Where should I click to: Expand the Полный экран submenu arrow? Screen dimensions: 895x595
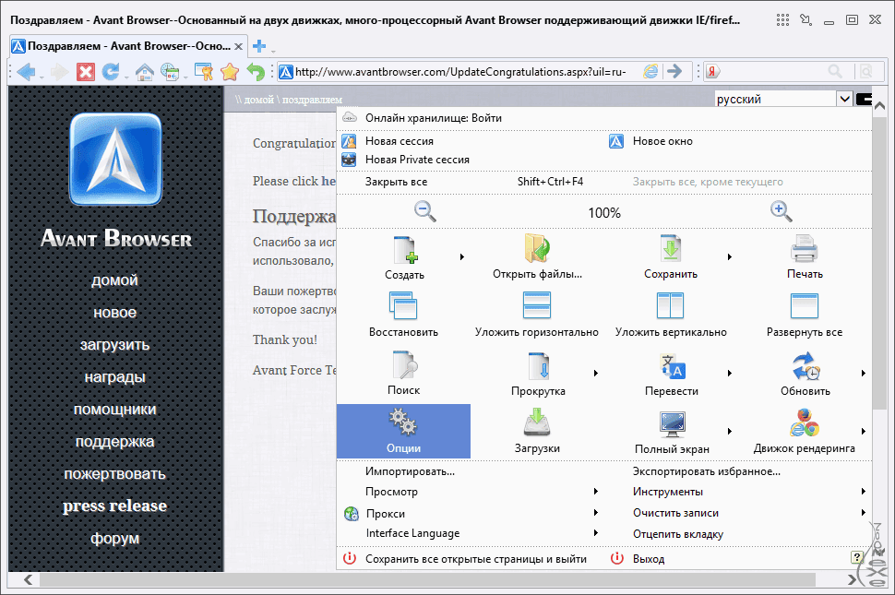730,432
